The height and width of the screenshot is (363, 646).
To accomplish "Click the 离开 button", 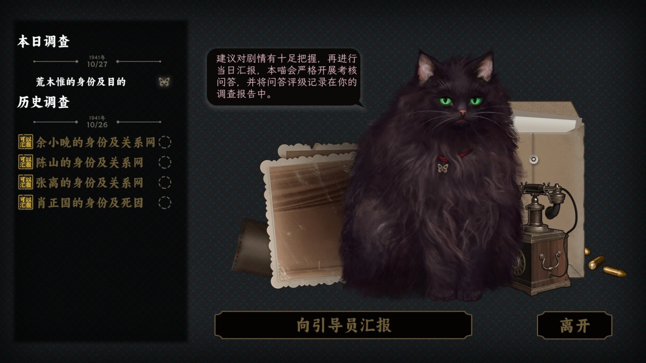I will (574, 325).
